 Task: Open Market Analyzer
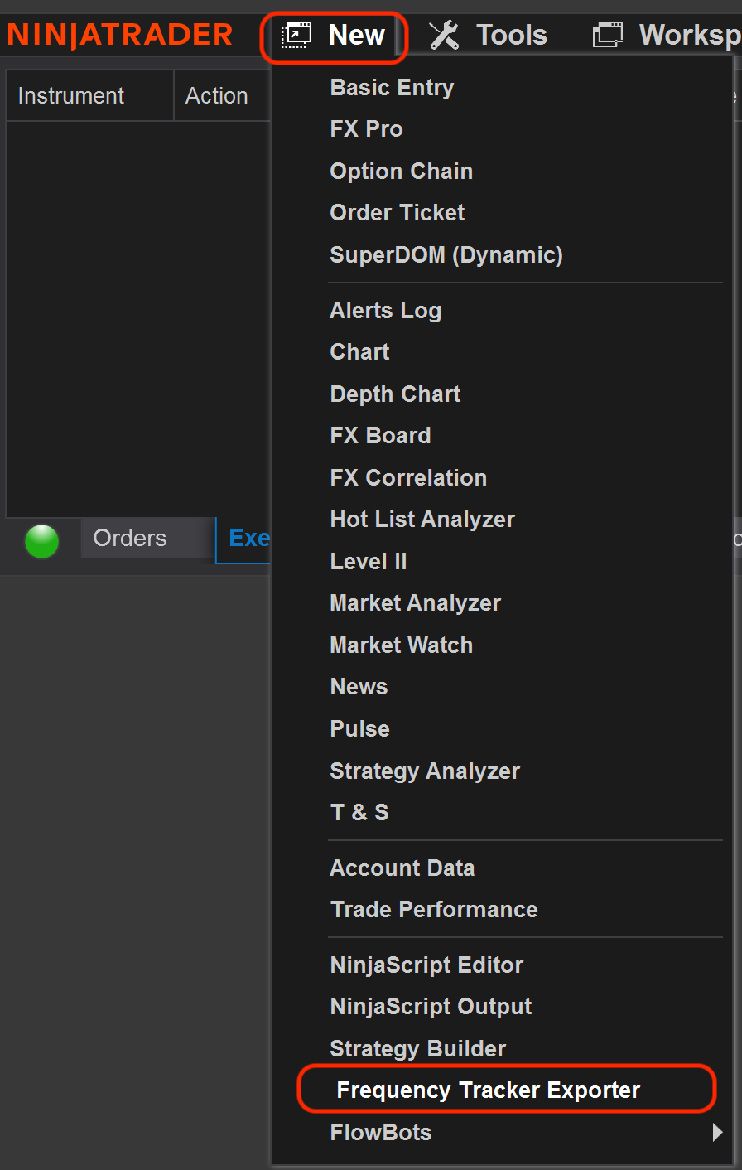(415, 603)
